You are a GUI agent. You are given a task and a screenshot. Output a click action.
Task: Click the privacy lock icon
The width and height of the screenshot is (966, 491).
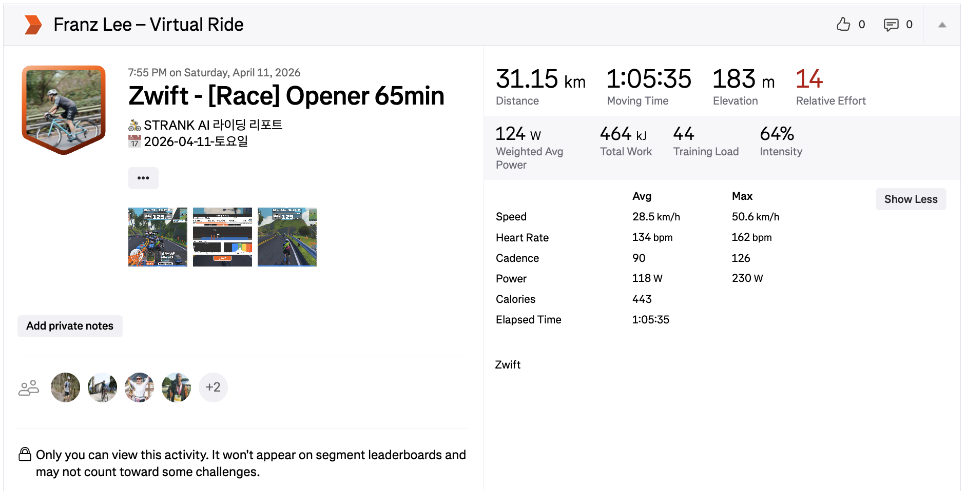click(25, 454)
